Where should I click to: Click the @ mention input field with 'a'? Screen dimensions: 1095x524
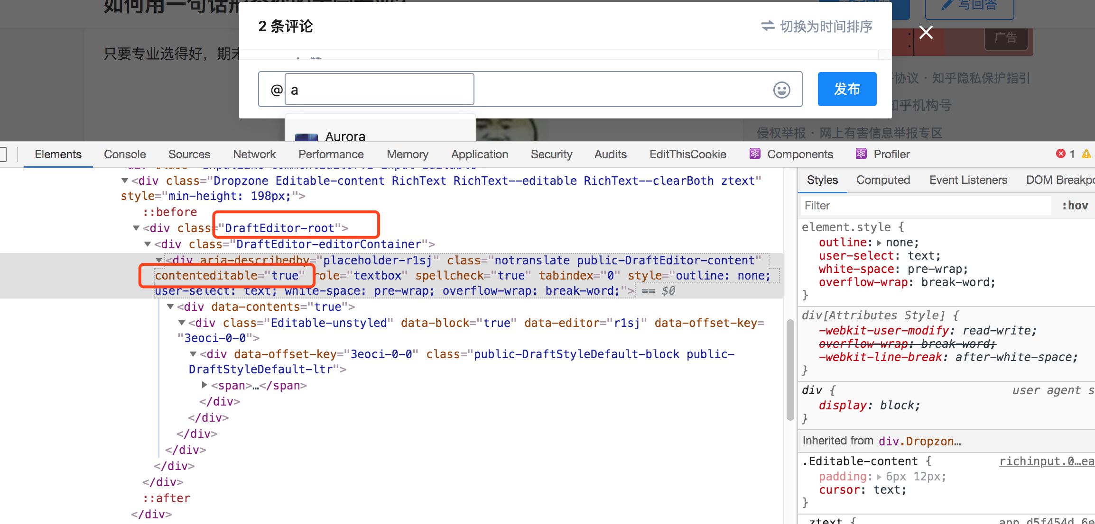click(380, 89)
